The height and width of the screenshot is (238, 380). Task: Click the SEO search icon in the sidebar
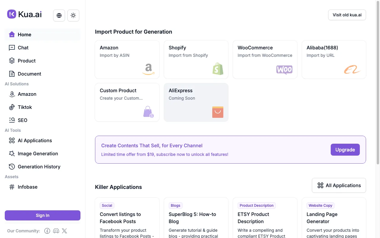12,120
